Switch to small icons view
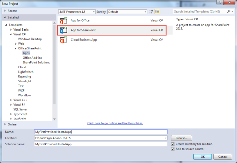The image size is (237, 163). click(151, 11)
